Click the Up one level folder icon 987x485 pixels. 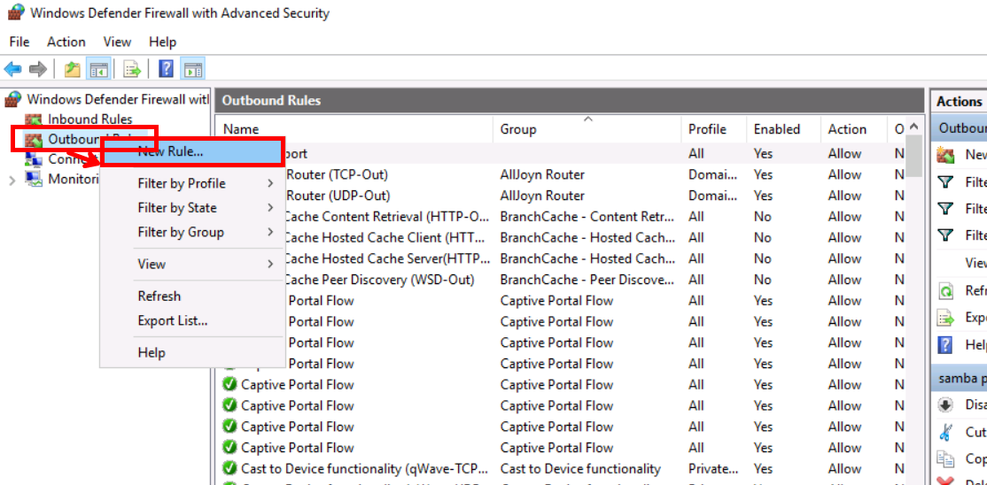tap(73, 68)
